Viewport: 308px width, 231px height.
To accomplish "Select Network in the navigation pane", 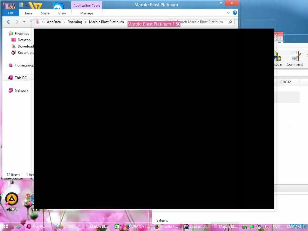I will click(x=21, y=90).
